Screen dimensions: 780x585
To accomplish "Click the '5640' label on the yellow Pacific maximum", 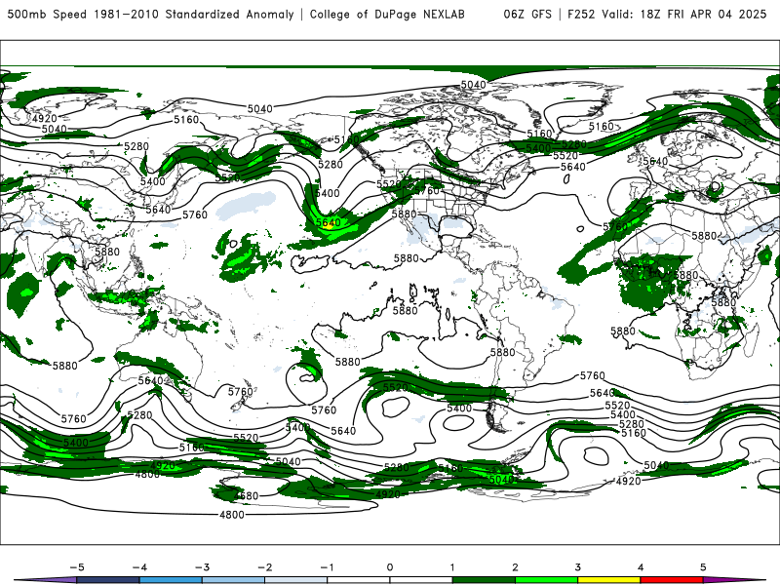I will point(328,223).
